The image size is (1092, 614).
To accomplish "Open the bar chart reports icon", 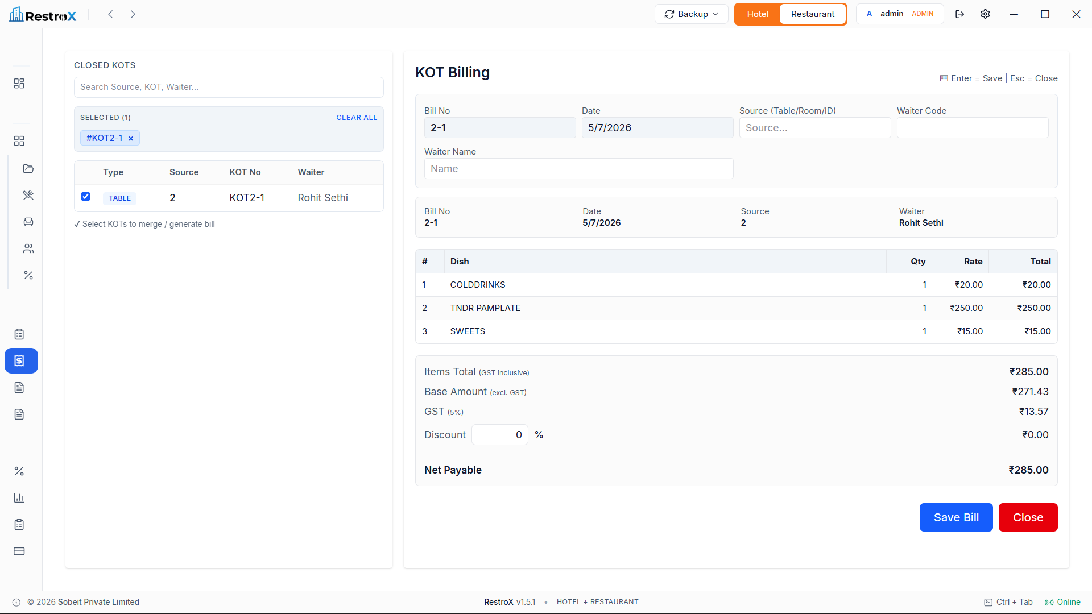I will coord(19,498).
